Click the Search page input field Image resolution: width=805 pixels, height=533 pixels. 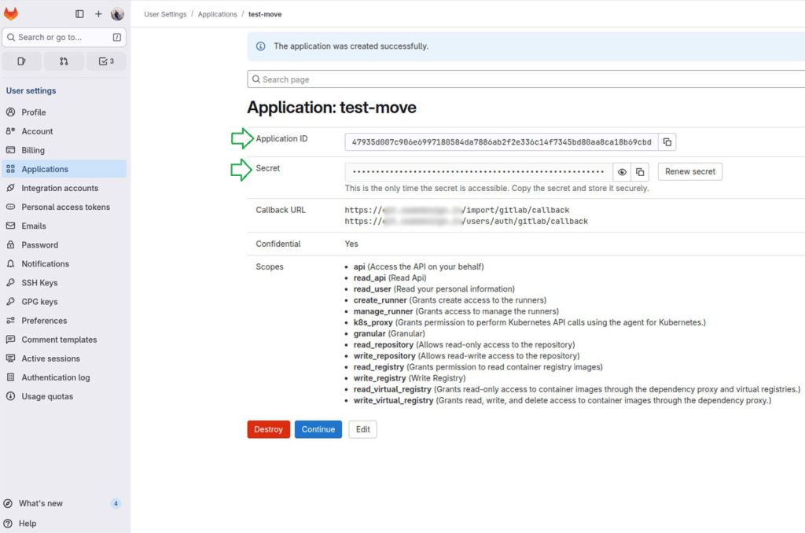coord(525,79)
